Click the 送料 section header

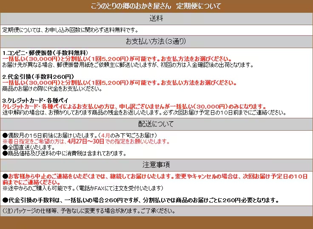click(x=156, y=19)
